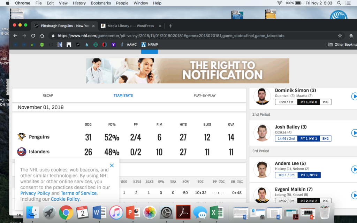Viewport: 357px width, 223px height.
Task: Switch to the PLAY-BY-PLAY tab
Action: [x=205, y=95]
